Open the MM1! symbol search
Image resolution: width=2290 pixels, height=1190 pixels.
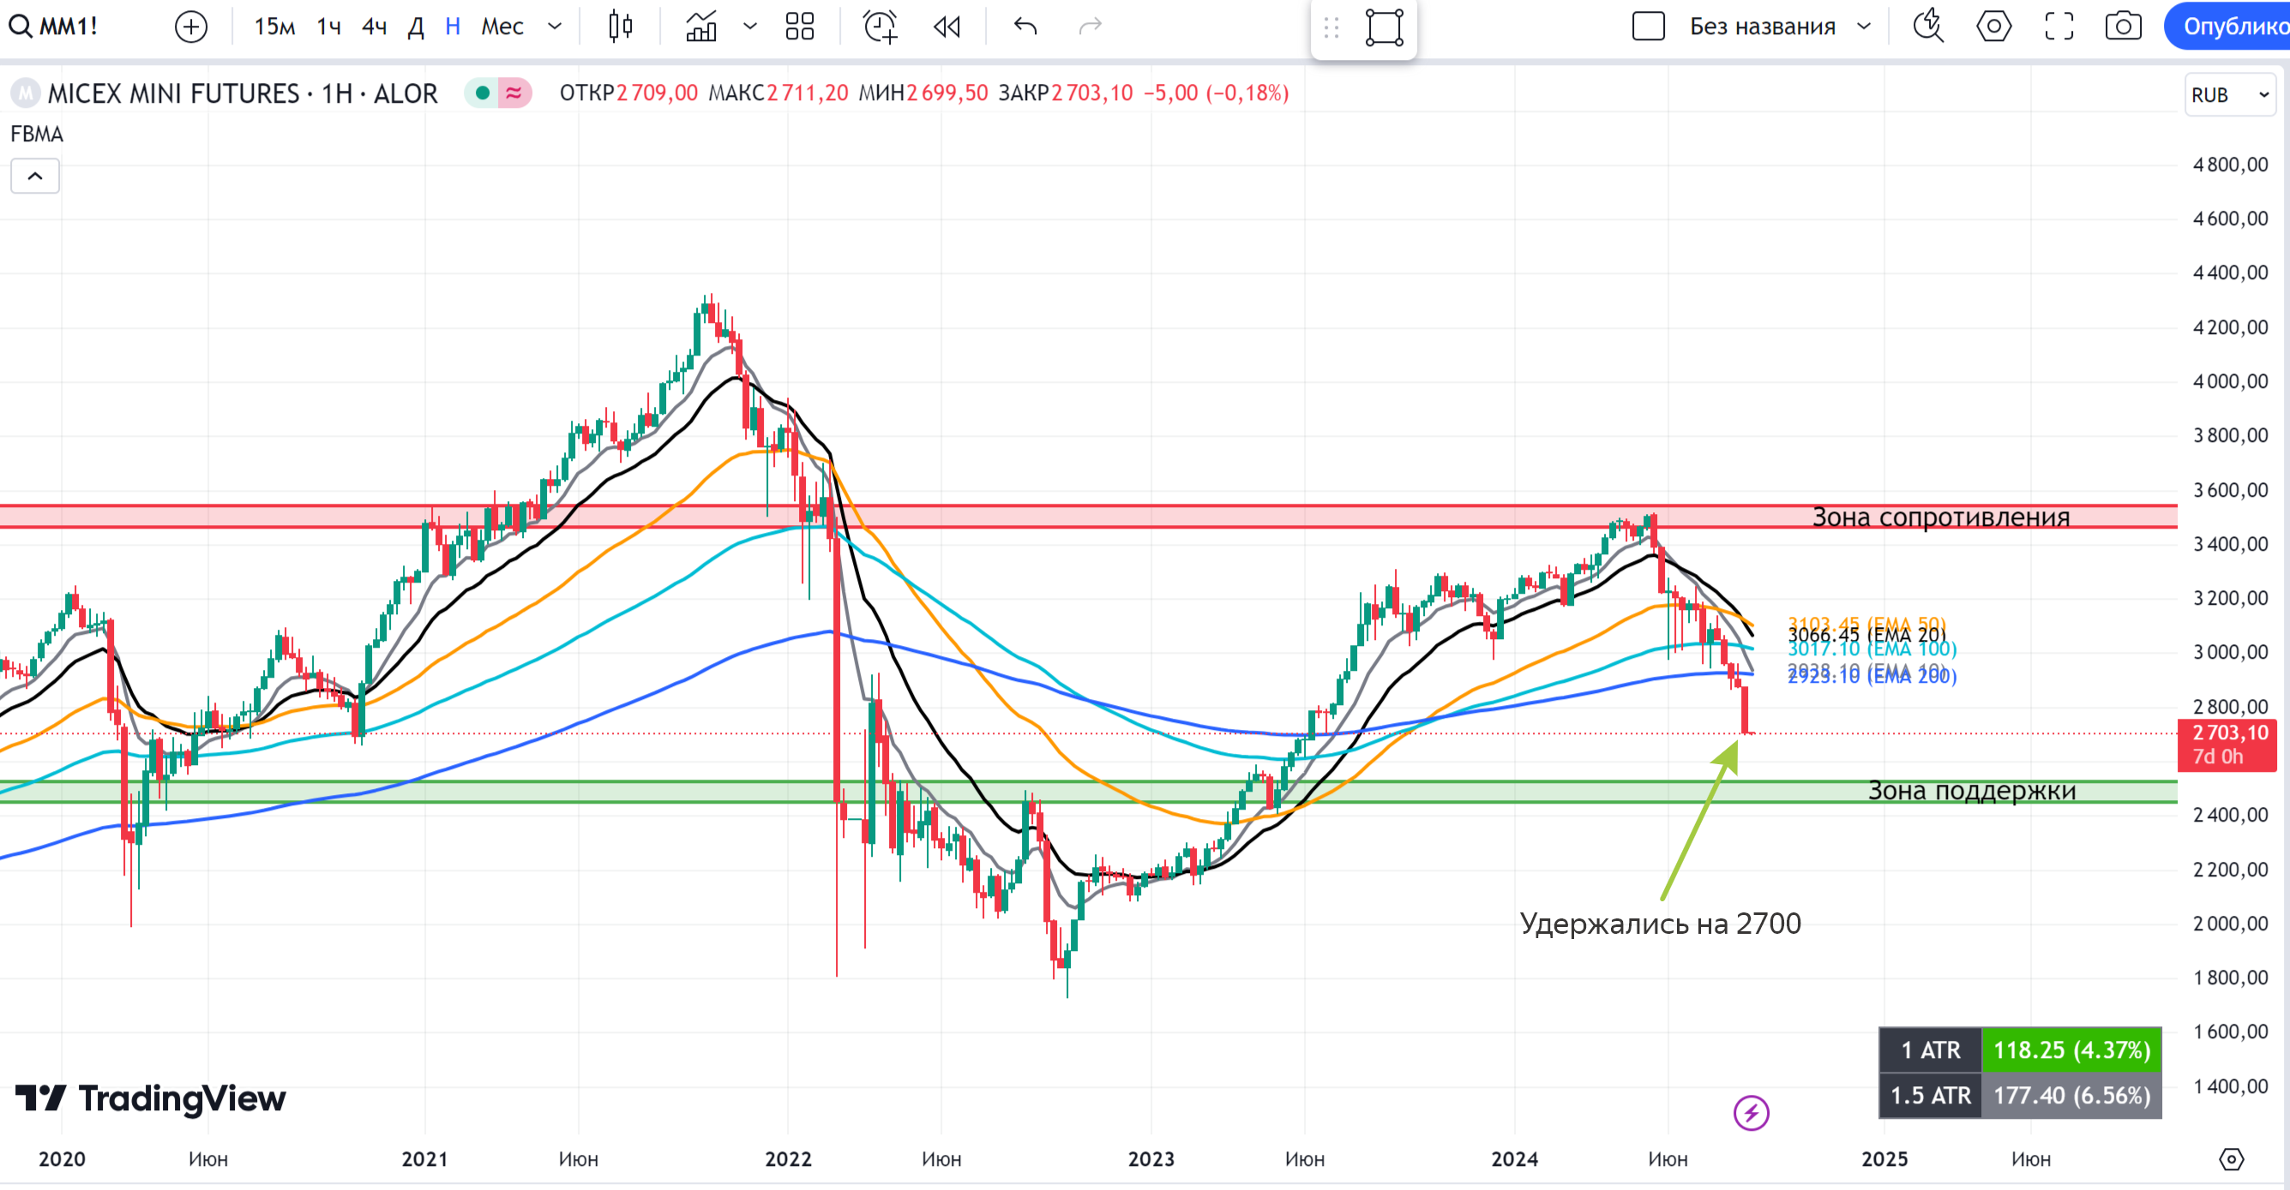click(55, 27)
